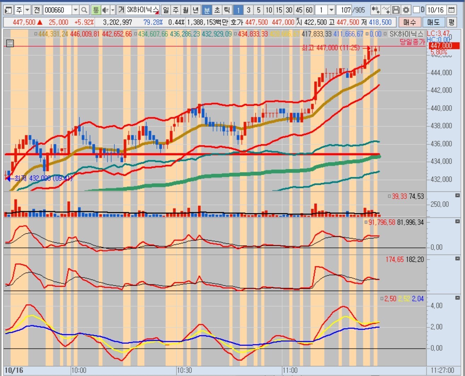Viewport: 465px width, 376px height.
Task: Open the 주 market type dropdown
Action: pos(27,10)
